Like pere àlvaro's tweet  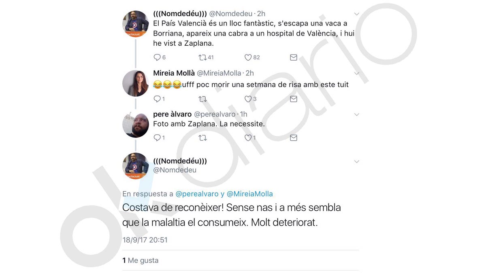tap(248, 138)
